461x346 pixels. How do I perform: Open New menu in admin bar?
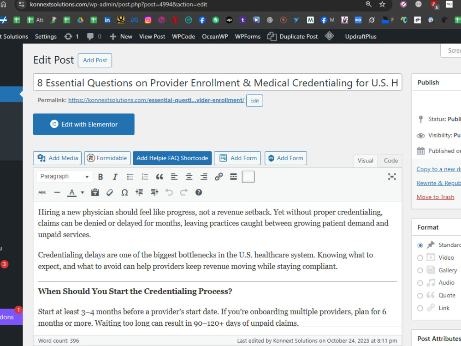click(121, 36)
